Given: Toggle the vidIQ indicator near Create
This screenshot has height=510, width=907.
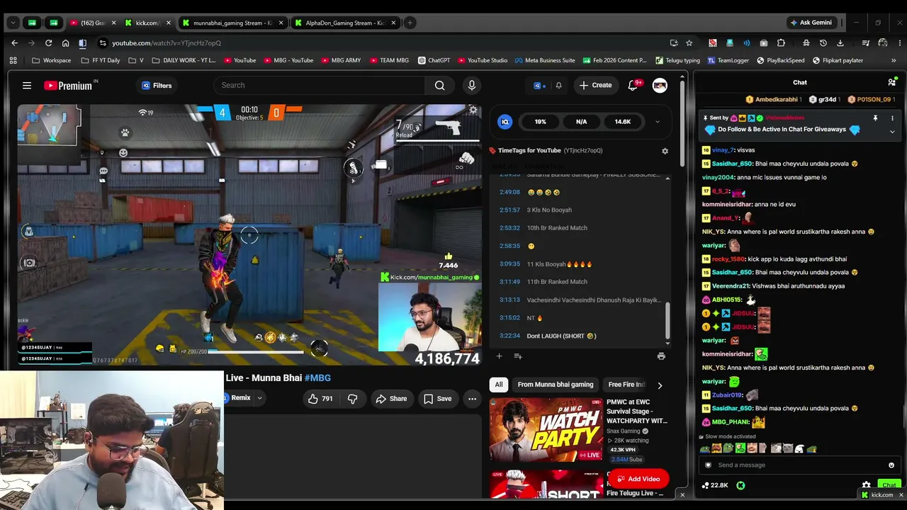Looking at the screenshot, I should coord(539,86).
